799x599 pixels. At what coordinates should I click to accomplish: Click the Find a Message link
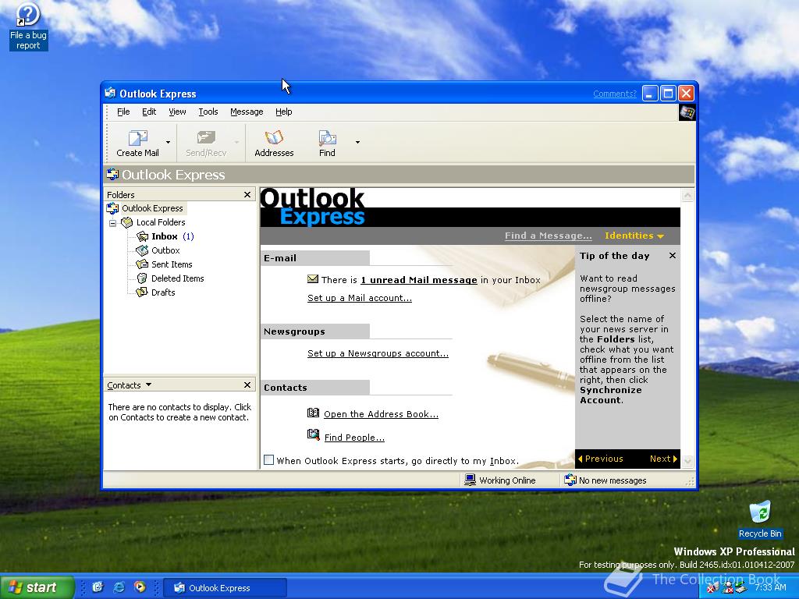(x=549, y=236)
